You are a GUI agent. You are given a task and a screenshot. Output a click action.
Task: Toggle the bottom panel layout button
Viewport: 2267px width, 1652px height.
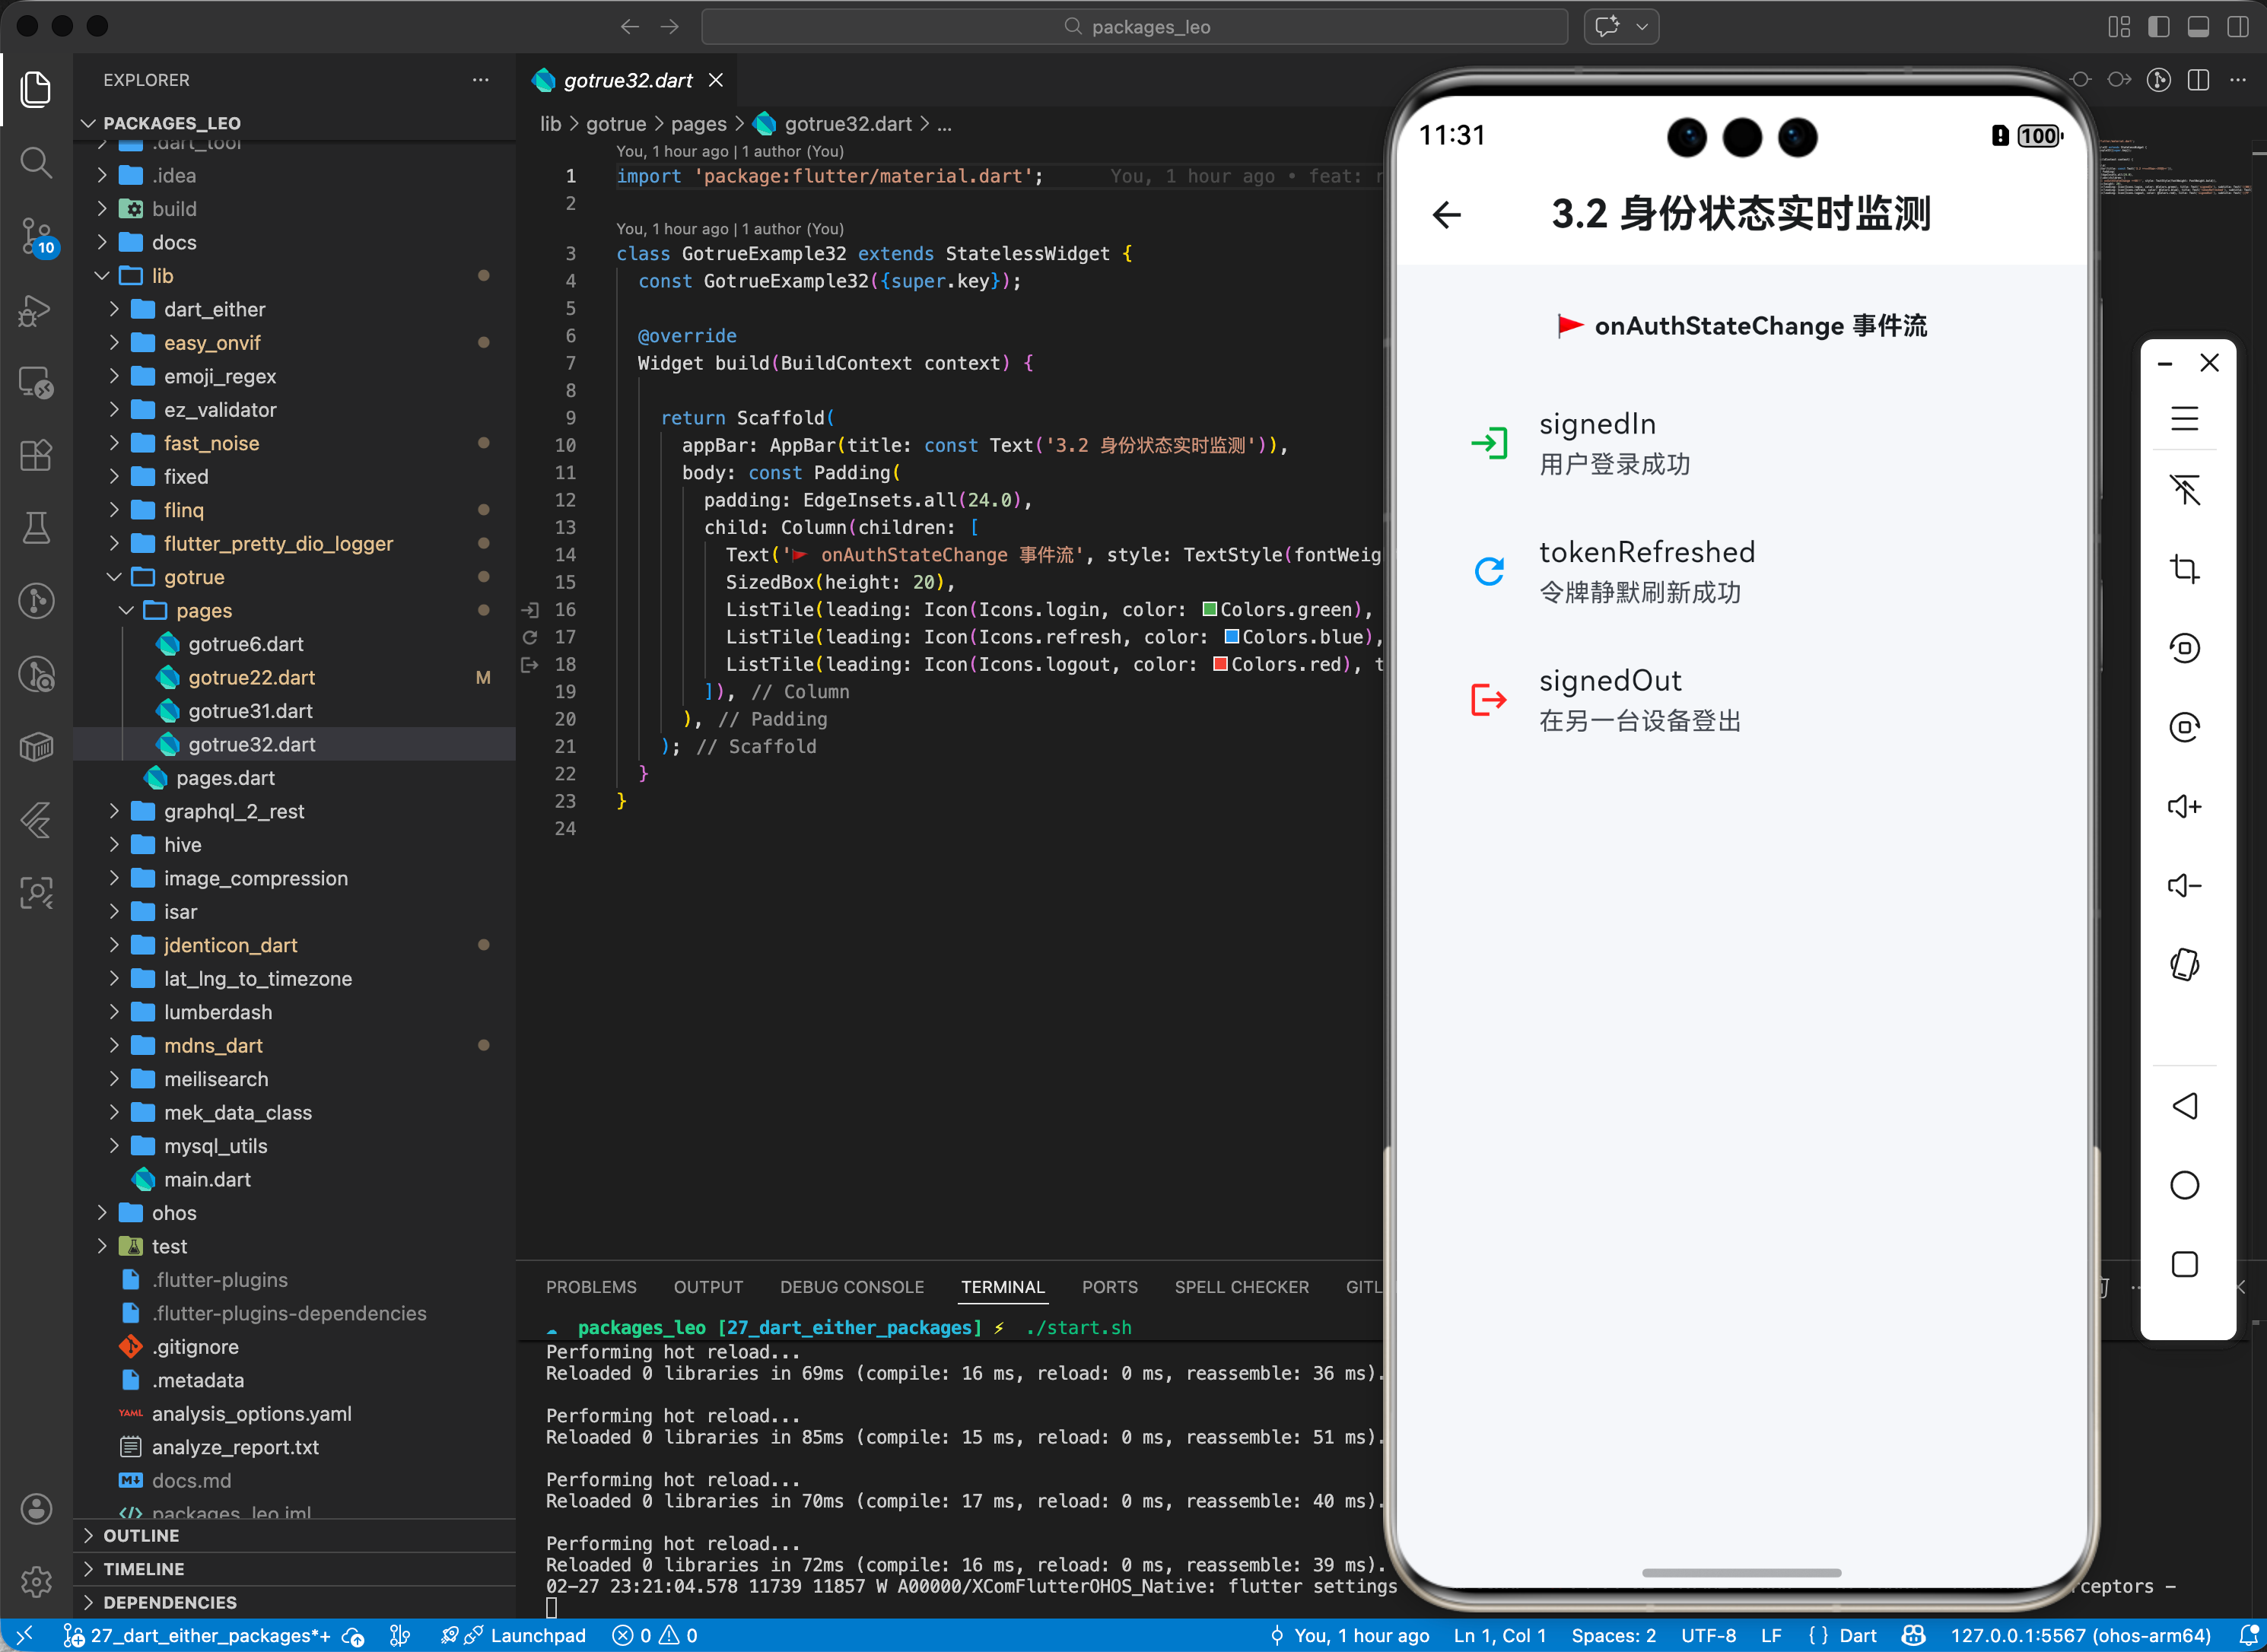[x=2198, y=27]
